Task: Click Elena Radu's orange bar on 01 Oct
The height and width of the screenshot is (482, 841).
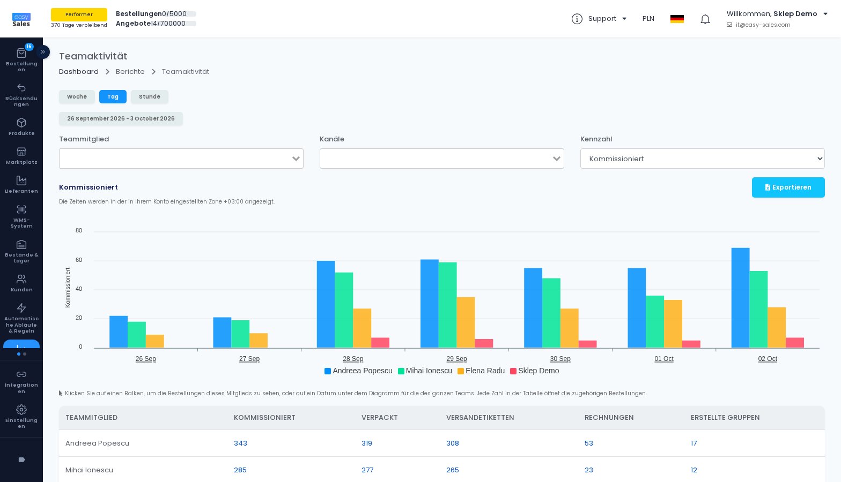Action: [673, 324]
